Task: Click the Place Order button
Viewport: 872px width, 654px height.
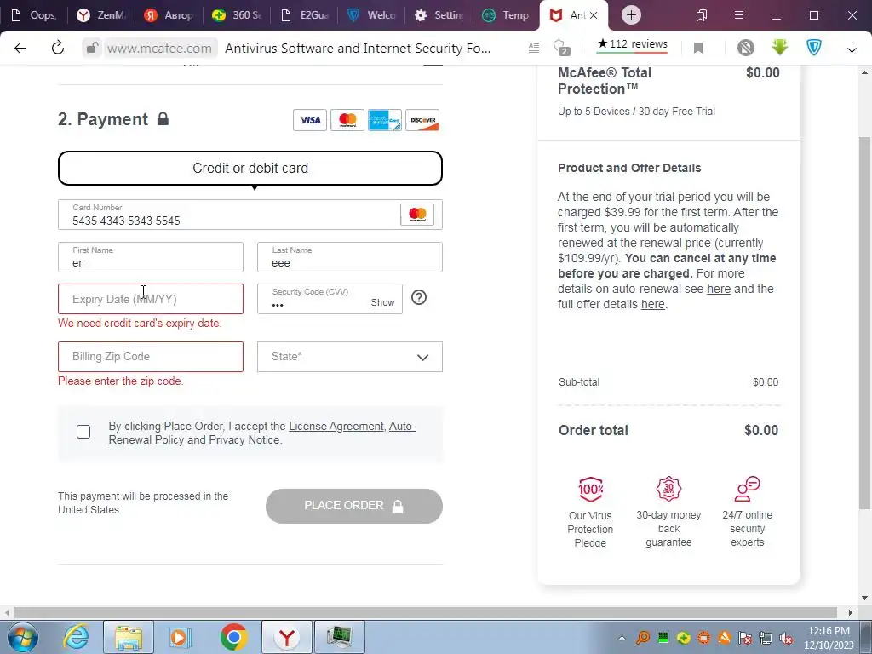Action: (x=354, y=506)
